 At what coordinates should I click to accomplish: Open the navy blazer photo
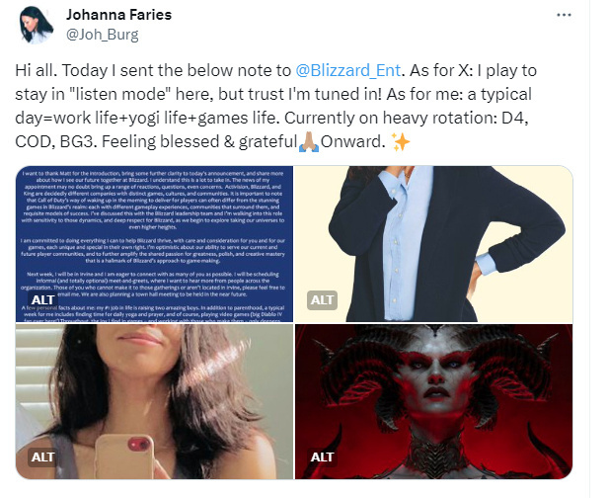[x=433, y=244]
